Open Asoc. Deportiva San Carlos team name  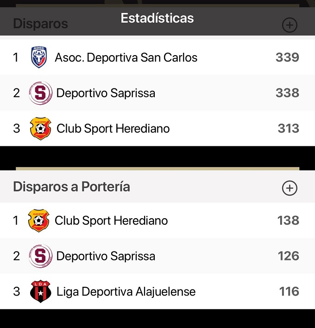[x=126, y=57]
